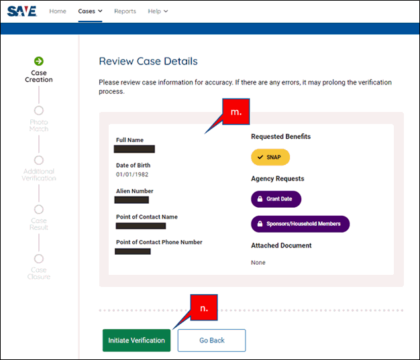The height and width of the screenshot is (360, 420).
Task: Click the Grant Date chip
Action: tap(276, 199)
